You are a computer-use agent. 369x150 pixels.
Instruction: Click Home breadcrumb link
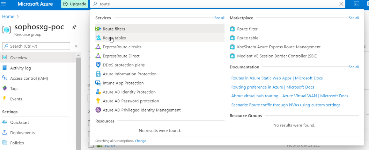(x=8, y=16)
